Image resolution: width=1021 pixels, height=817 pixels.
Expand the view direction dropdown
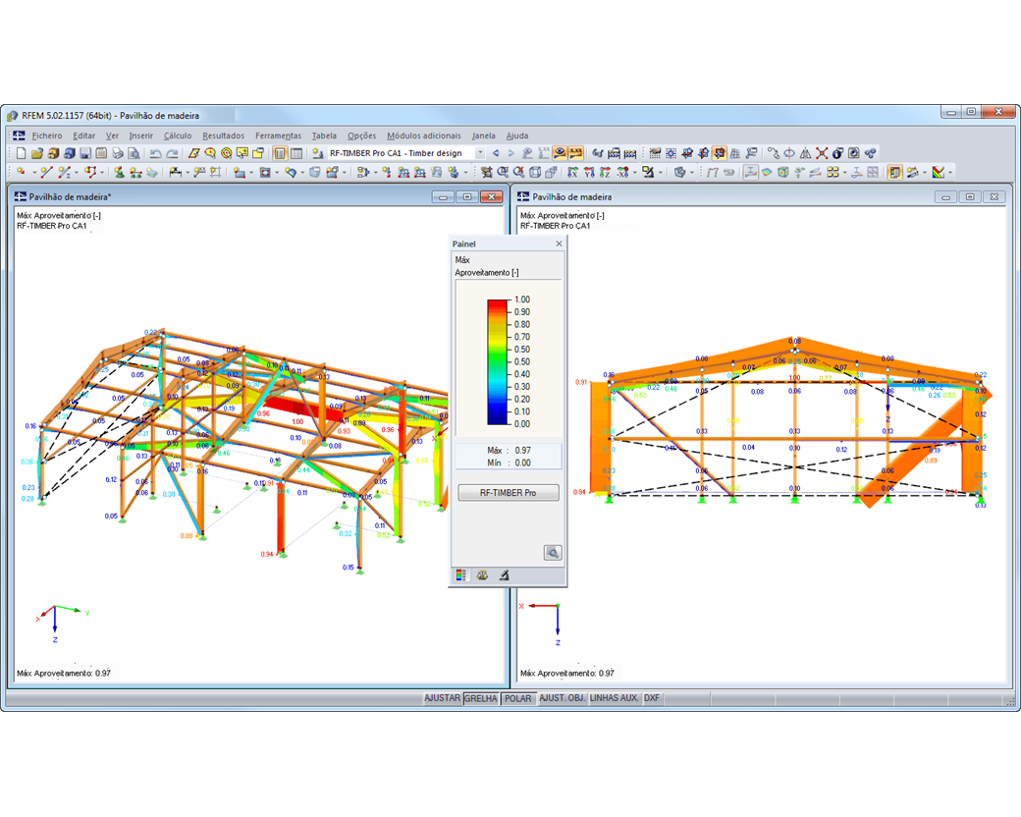point(633,174)
